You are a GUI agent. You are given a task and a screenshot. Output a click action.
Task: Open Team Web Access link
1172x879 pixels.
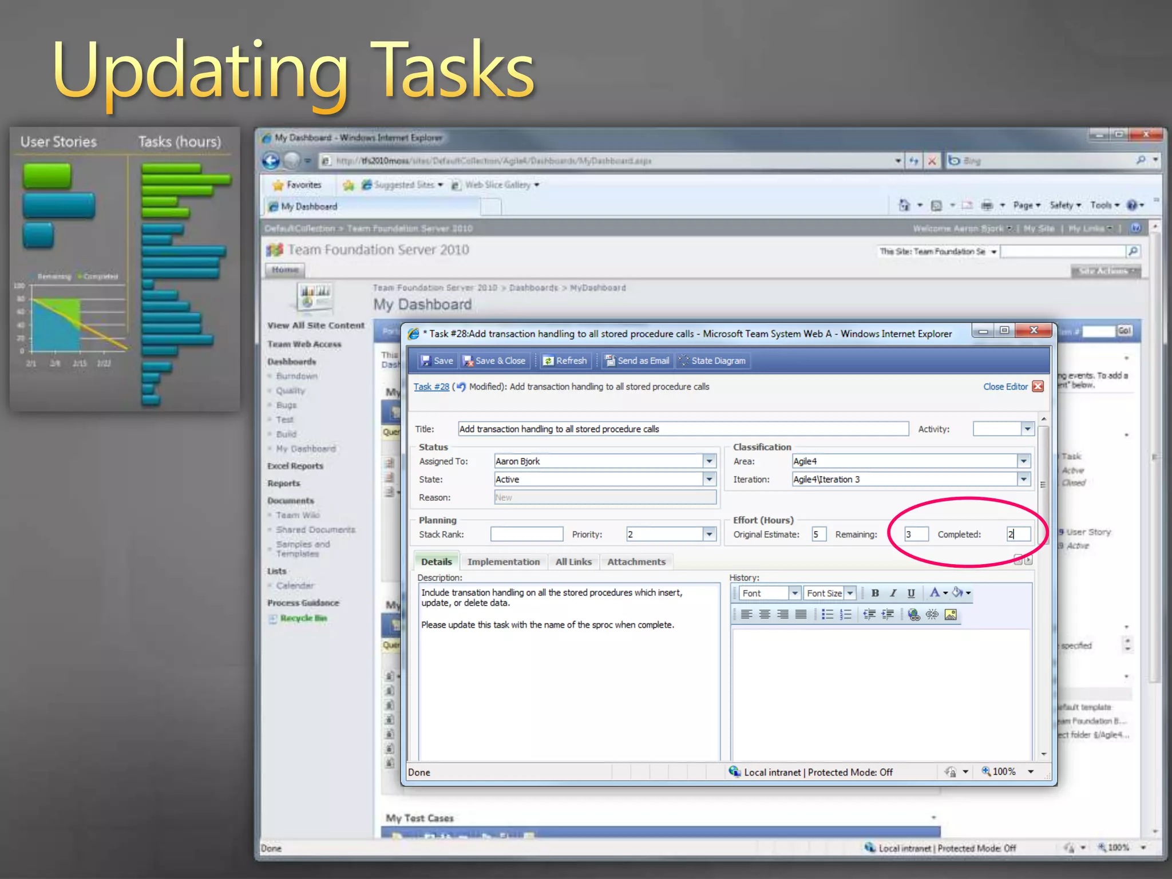point(304,345)
